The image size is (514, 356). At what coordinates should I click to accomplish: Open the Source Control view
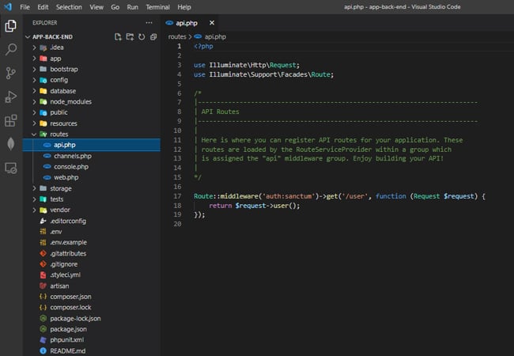[x=11, y=73]
